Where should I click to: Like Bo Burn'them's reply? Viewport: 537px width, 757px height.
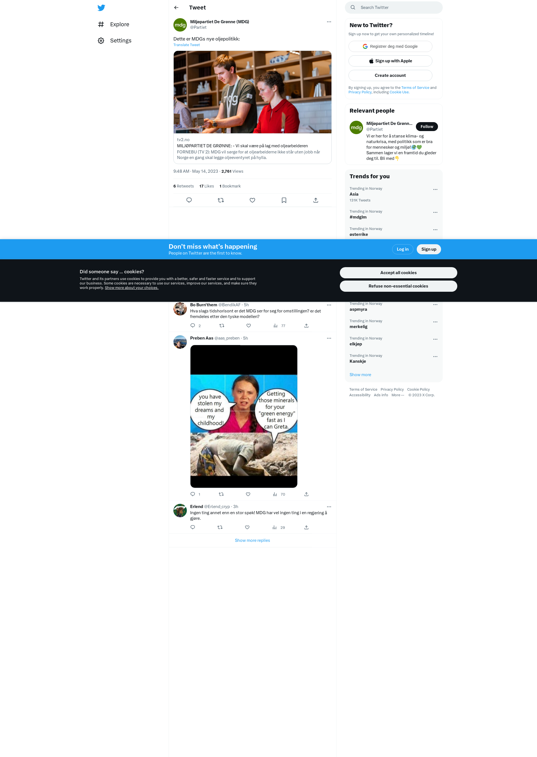(249, 326)
